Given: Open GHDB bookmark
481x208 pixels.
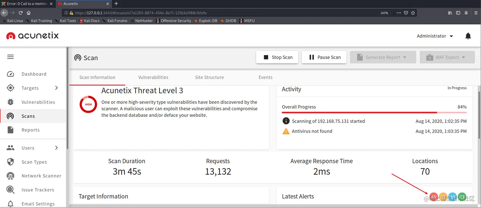Looking at the screenshot, I should 228,21.
